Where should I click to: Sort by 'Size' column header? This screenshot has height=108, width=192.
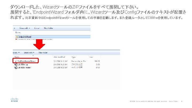coord(91,57)
